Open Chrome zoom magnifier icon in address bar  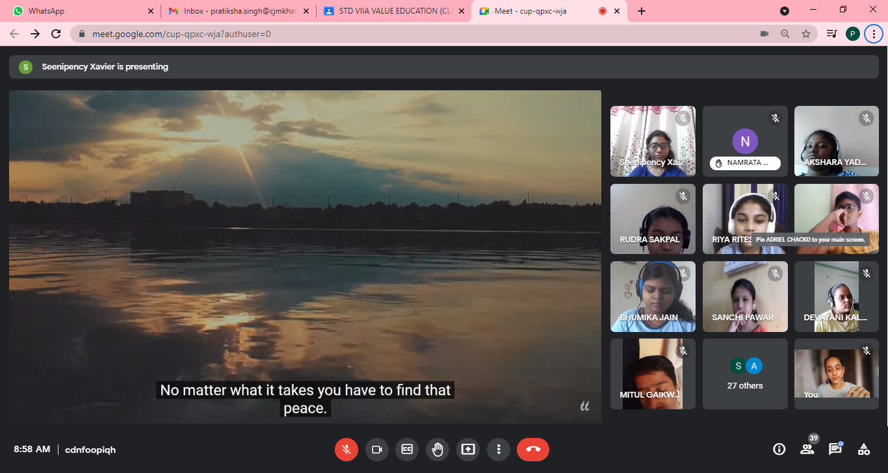(785, 34)
